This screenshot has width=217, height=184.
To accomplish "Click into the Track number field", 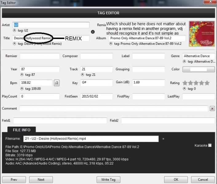I will (97, 69).
